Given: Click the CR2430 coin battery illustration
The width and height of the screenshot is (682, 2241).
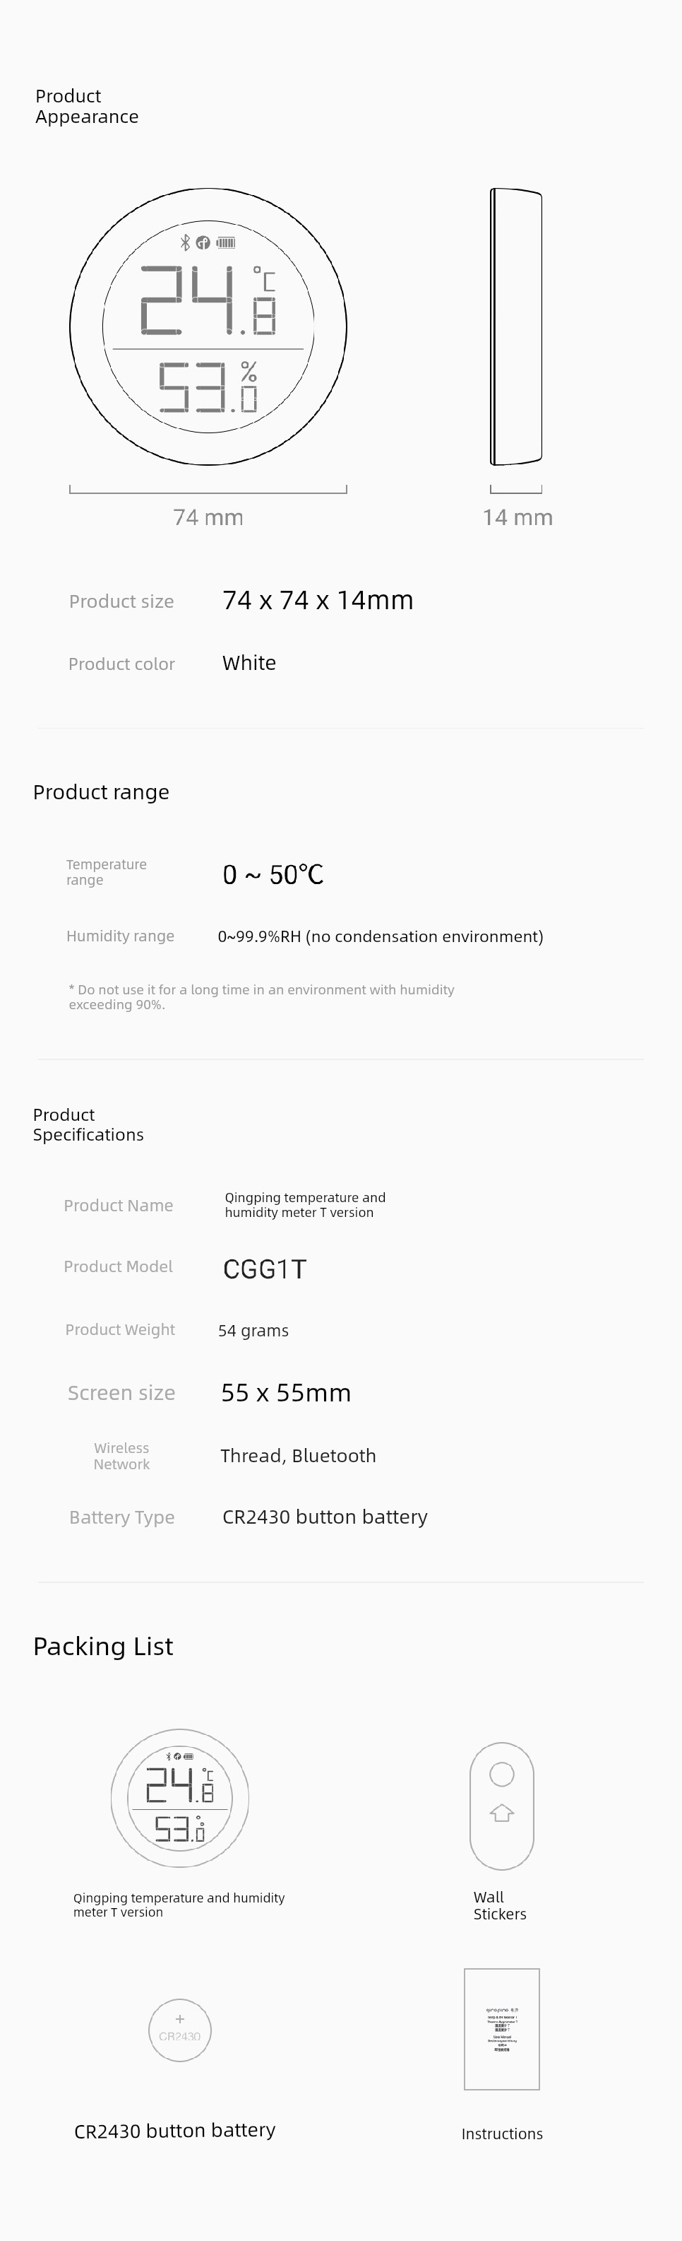Looking at the screenshot, I should coord(180,2030).
